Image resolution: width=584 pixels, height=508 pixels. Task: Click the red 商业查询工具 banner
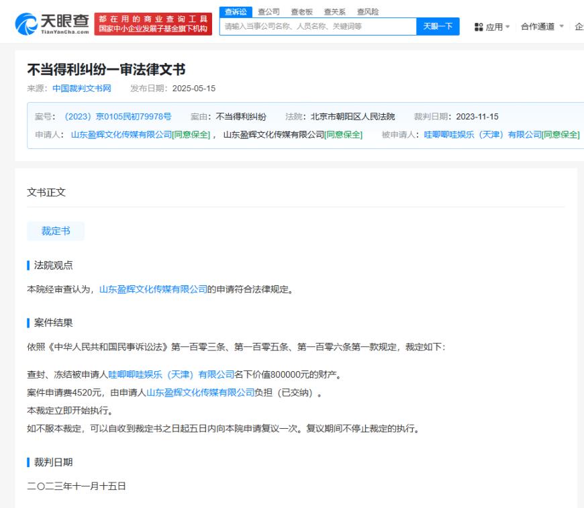153,24
